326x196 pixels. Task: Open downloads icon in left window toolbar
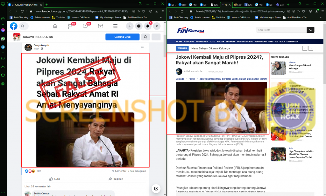pyautogui.click(x=157, y=11)
